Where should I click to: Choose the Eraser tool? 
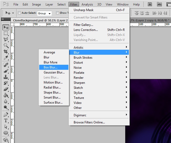tap(6, 89)
